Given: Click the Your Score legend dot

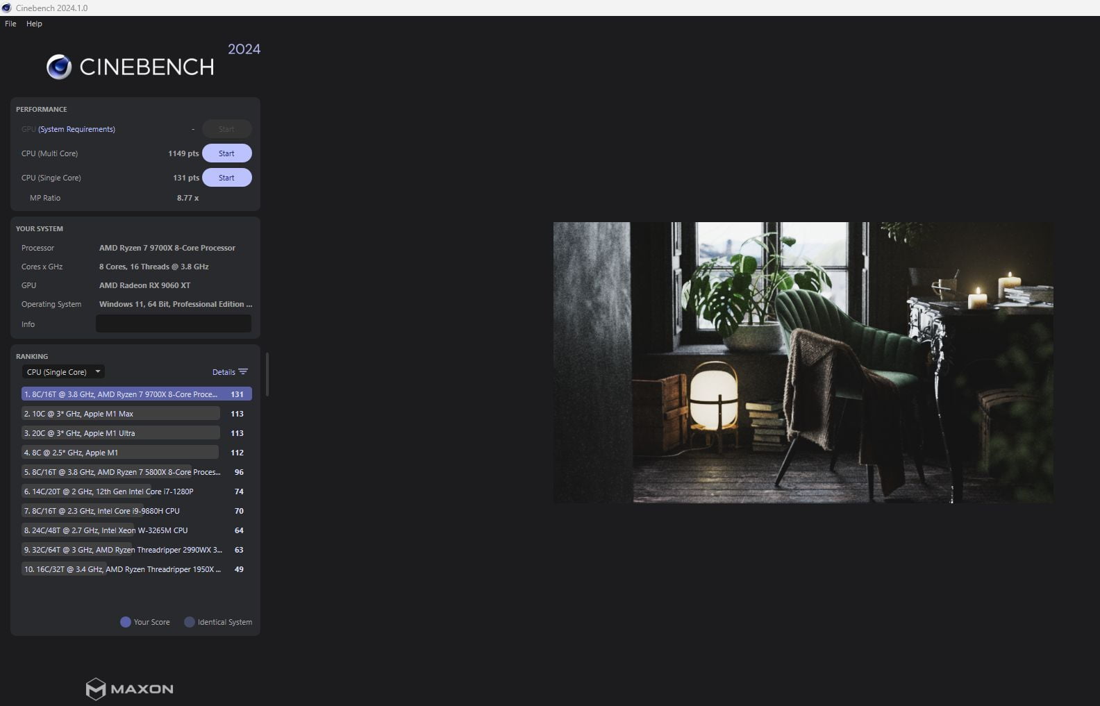Looking at the screenshot, I should click(x=126, y=622).
